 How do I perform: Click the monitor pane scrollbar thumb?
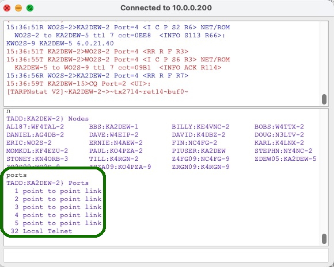tap(324, 99)
